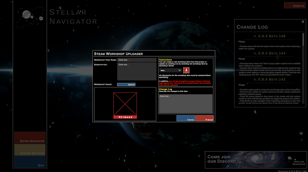Click the Change Log text area

pyautogui.click(x=186, y=104)
